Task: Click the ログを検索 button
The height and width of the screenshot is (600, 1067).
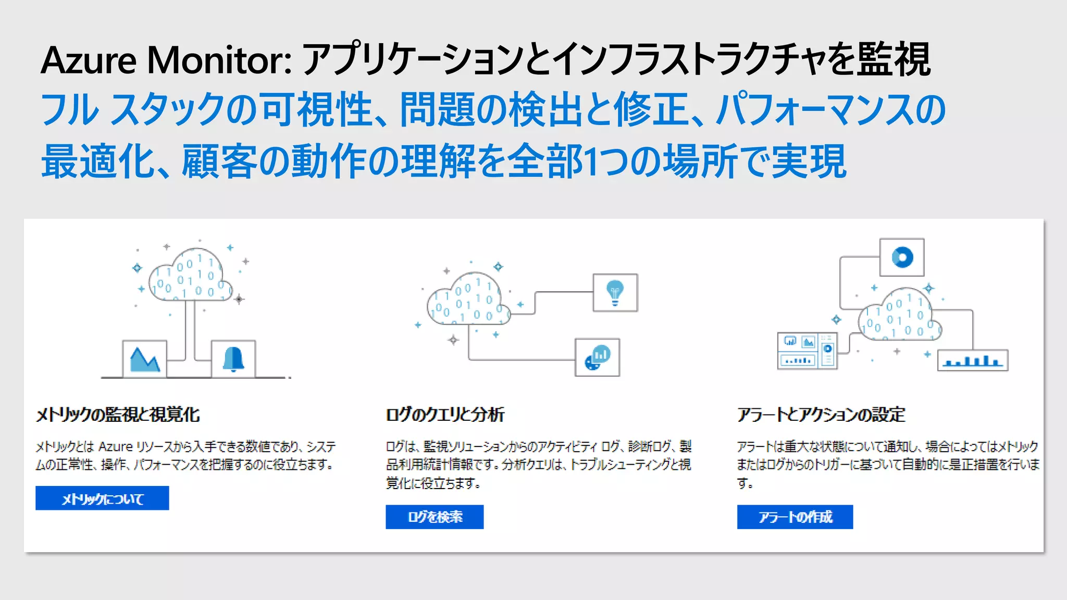Action: pyautogui.click(x=435, y=517)
